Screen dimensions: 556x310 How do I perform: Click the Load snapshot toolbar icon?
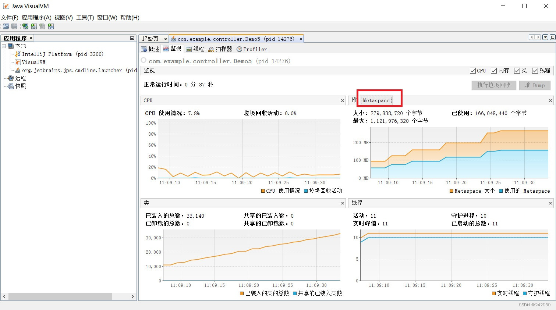click(x=6, y=26)
